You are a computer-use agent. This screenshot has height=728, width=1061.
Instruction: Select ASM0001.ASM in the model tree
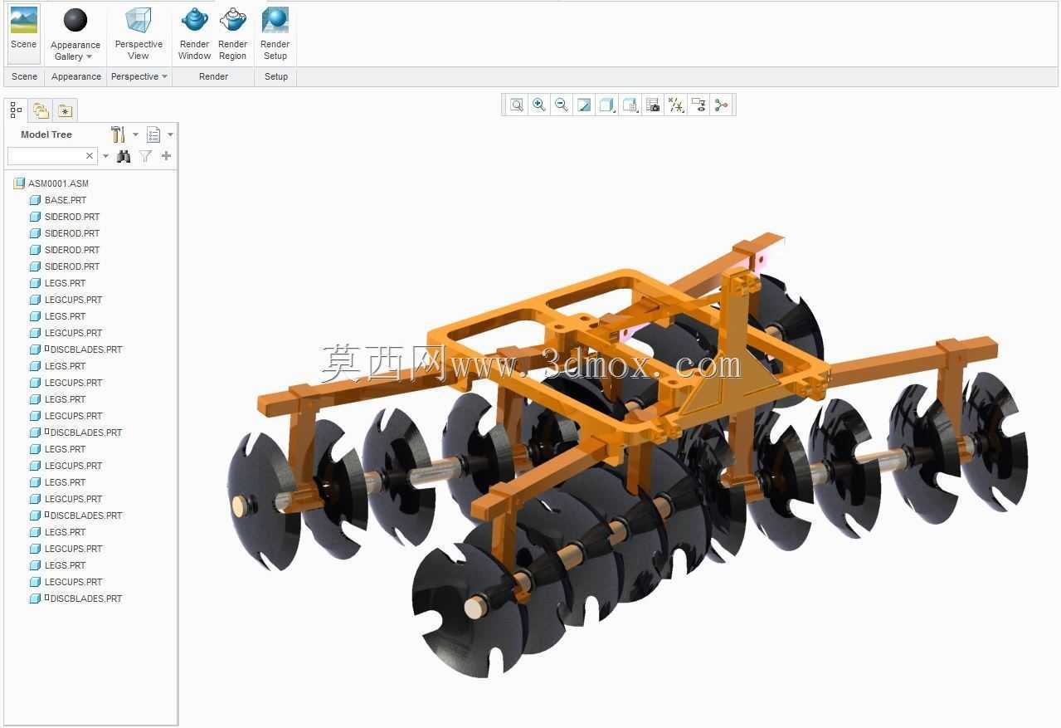[x=58, y=183]
